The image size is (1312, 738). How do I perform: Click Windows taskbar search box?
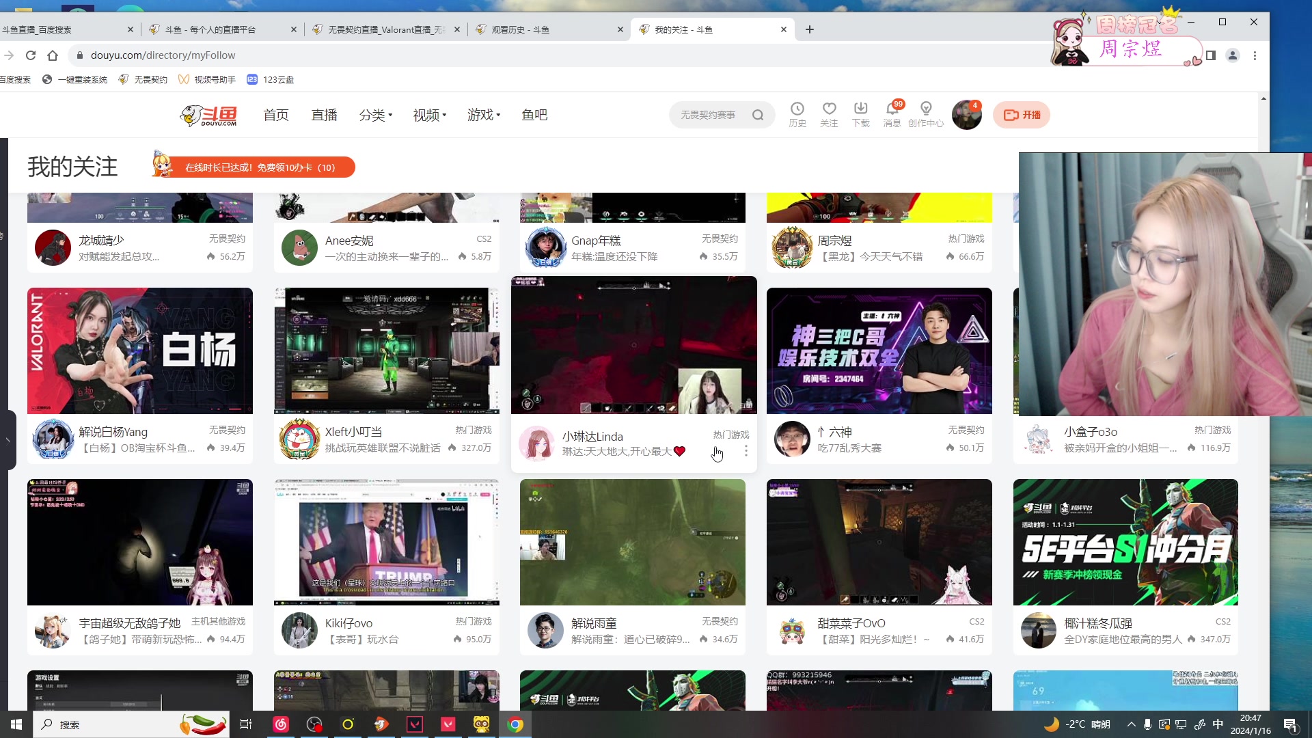coord(131,724)
